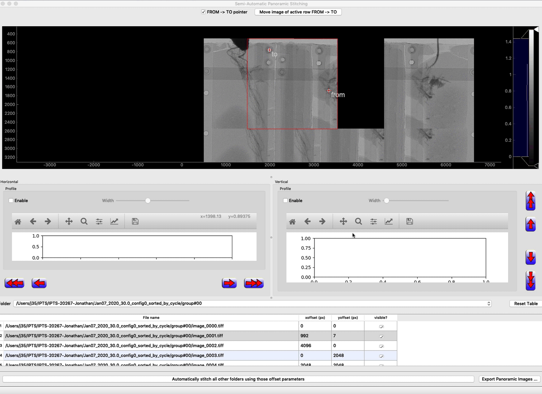Open subplot configuration for the Vertical profile

[373, 221]
